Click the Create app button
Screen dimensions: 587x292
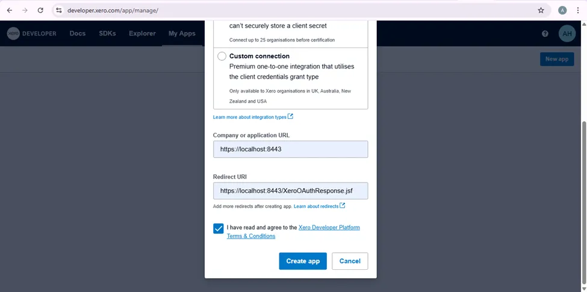point(303,261)
